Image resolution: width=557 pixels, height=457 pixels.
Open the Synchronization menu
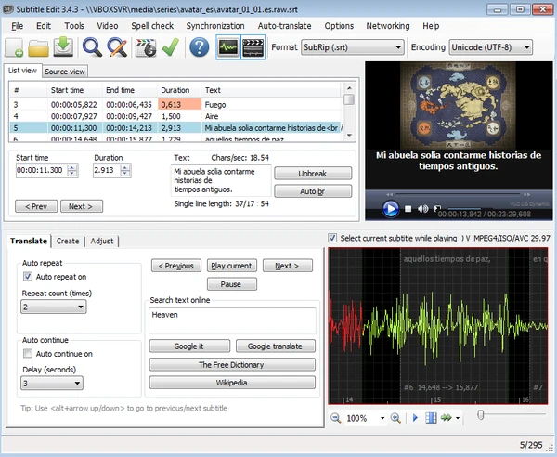click(x=214, y=26)
